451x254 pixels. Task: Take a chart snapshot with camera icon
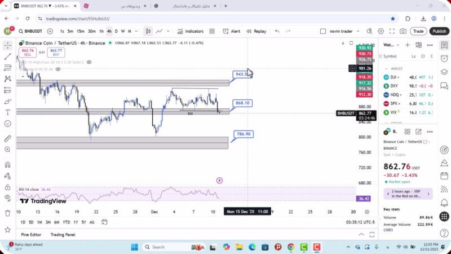(x=403, y=32)
